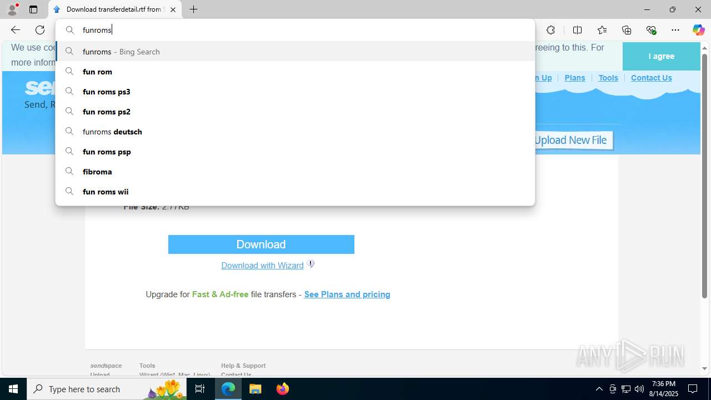This screenshot has height=400, width=711.
Task: Open the Copilot sidebar icon
Action: [x=698, y=30]
